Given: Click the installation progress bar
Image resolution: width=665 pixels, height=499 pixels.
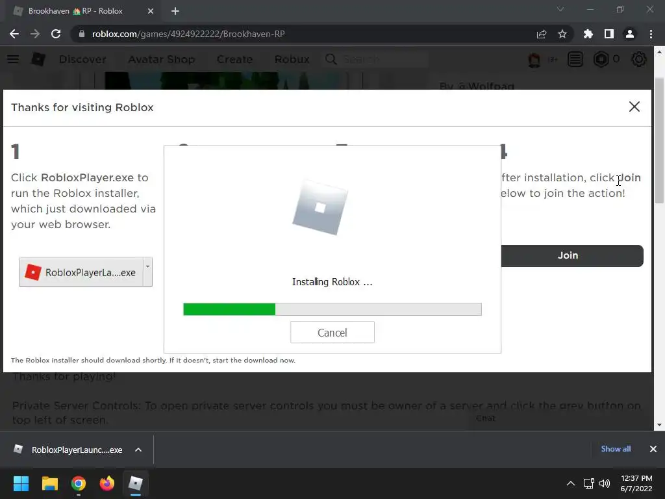Looking at the screenshot, I should [332, 309].
